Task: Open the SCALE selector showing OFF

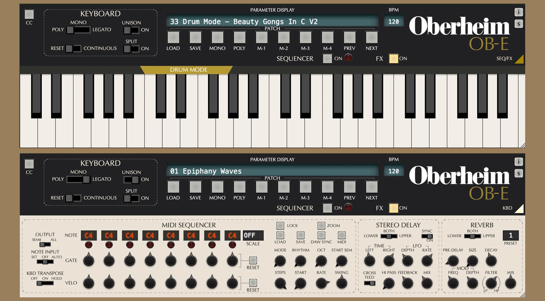Action: [x=253, y=235]
